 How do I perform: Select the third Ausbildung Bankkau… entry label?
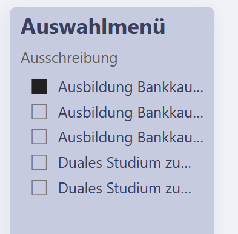coord(131,138)
